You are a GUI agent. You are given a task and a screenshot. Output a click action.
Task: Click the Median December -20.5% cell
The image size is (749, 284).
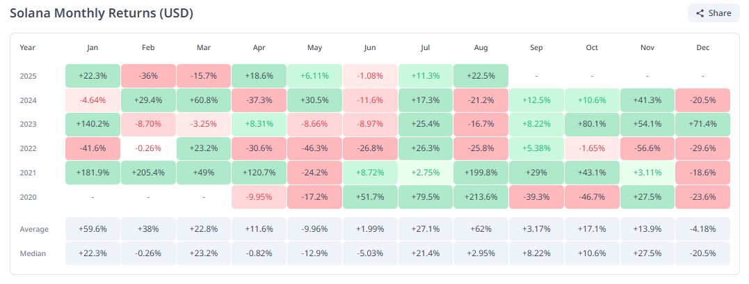pos(702,253)
